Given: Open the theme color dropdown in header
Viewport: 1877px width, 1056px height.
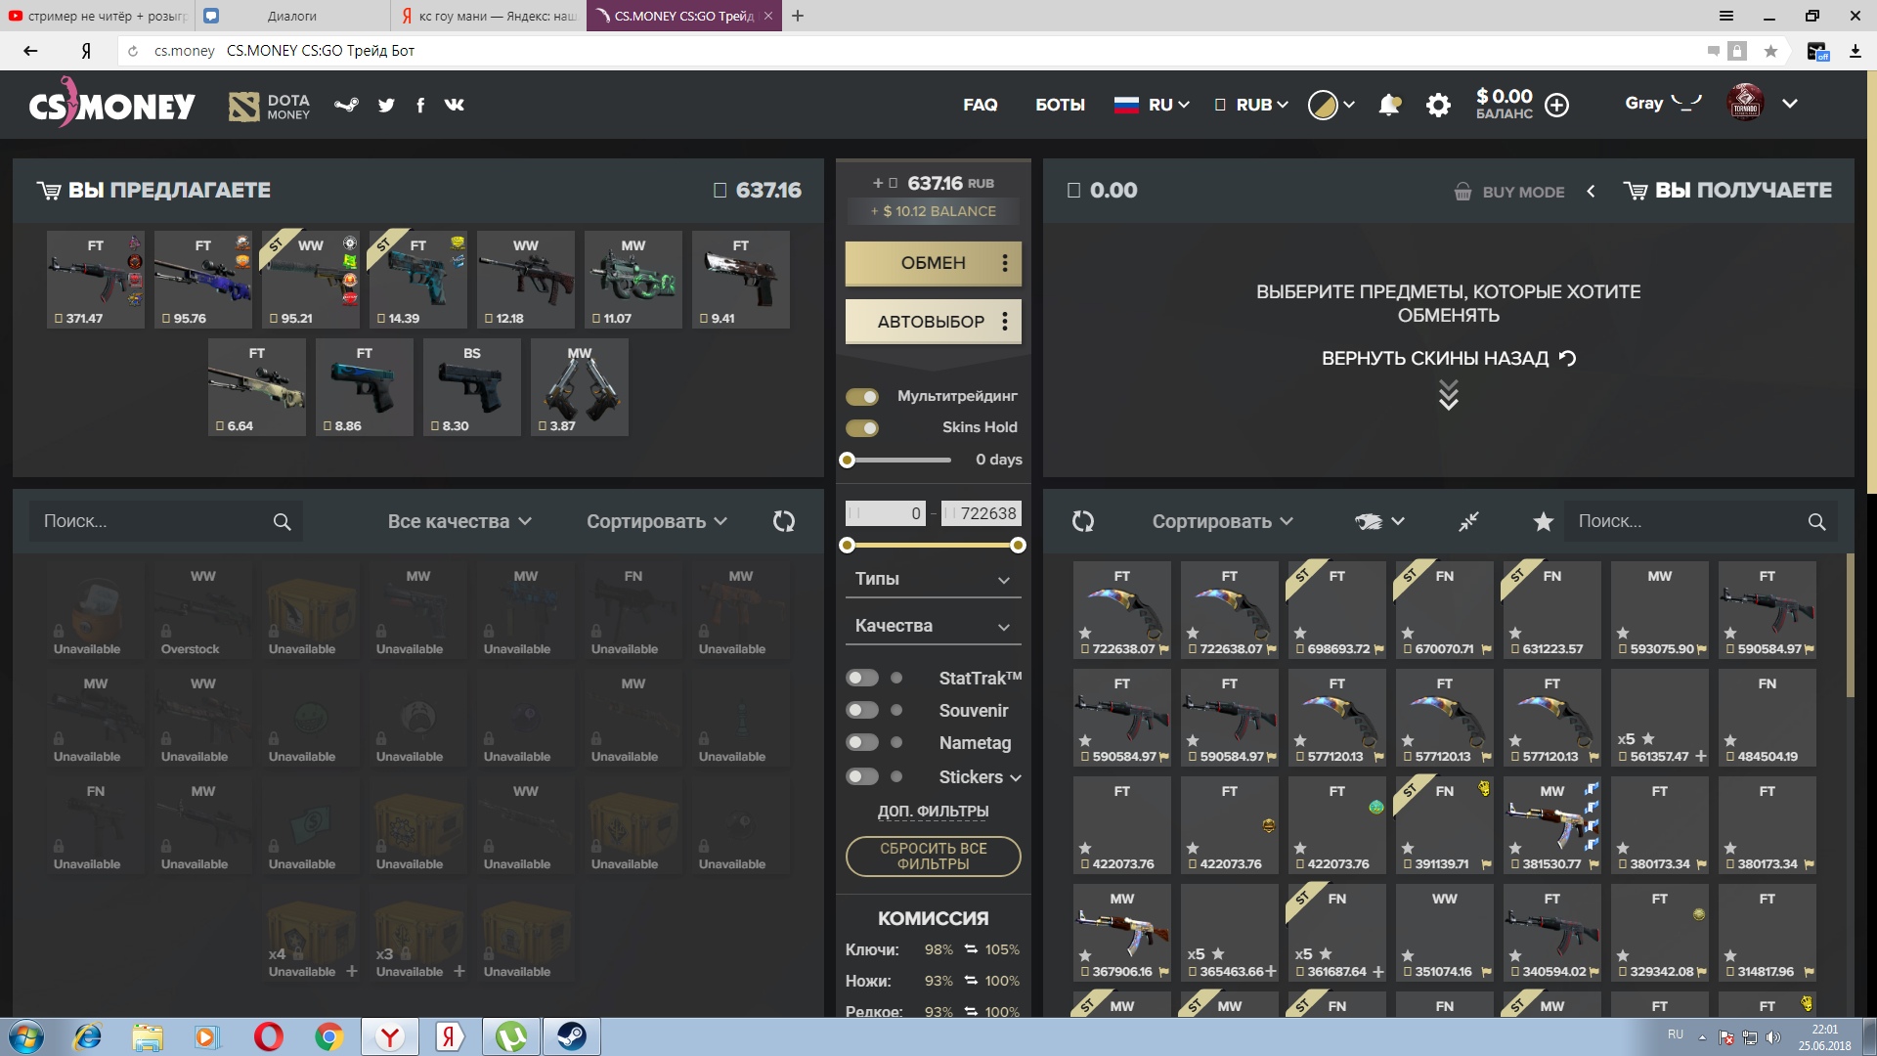Looking at the screenshot, I should pyautogui.click(x=1331, y=105).
